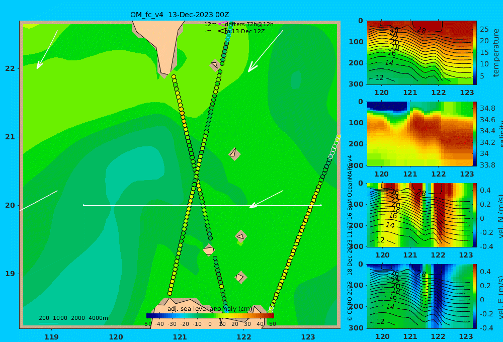
Task: Click the 'adj. sea level anomaly (cm)' label
Action: (x=210, y=309)
